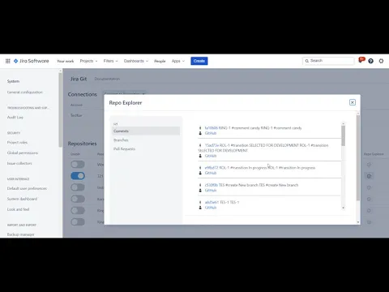Open Your work in top navigation
Viewport: 389px width, 292px height.
[x=66, y=61]
